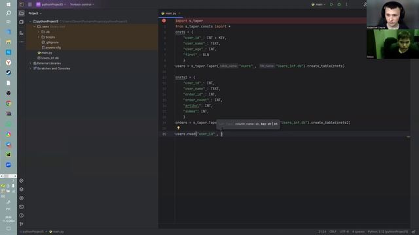The width and height of the screenshot is (419, 235).
Task: Change UTF-8 file encoding
Action: (344, 232)
